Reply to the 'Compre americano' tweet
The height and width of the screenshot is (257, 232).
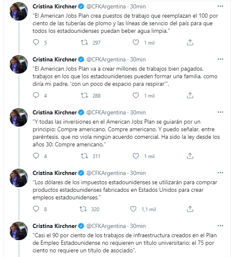36,156
